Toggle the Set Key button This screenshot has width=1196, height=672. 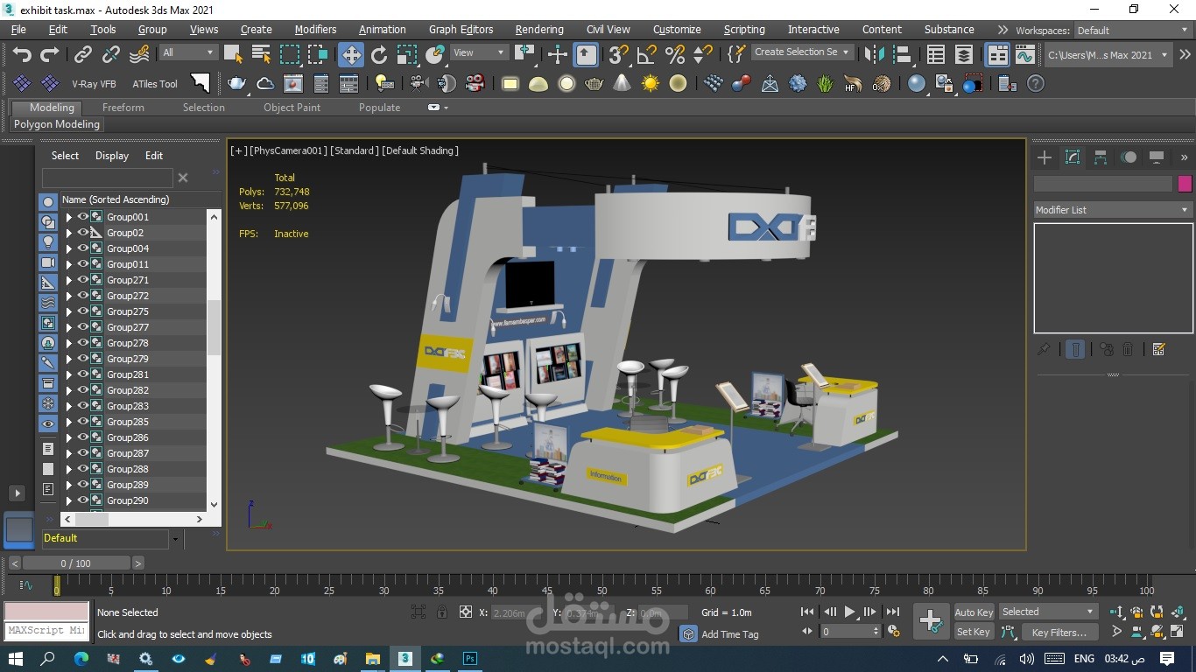coord(974,632)
